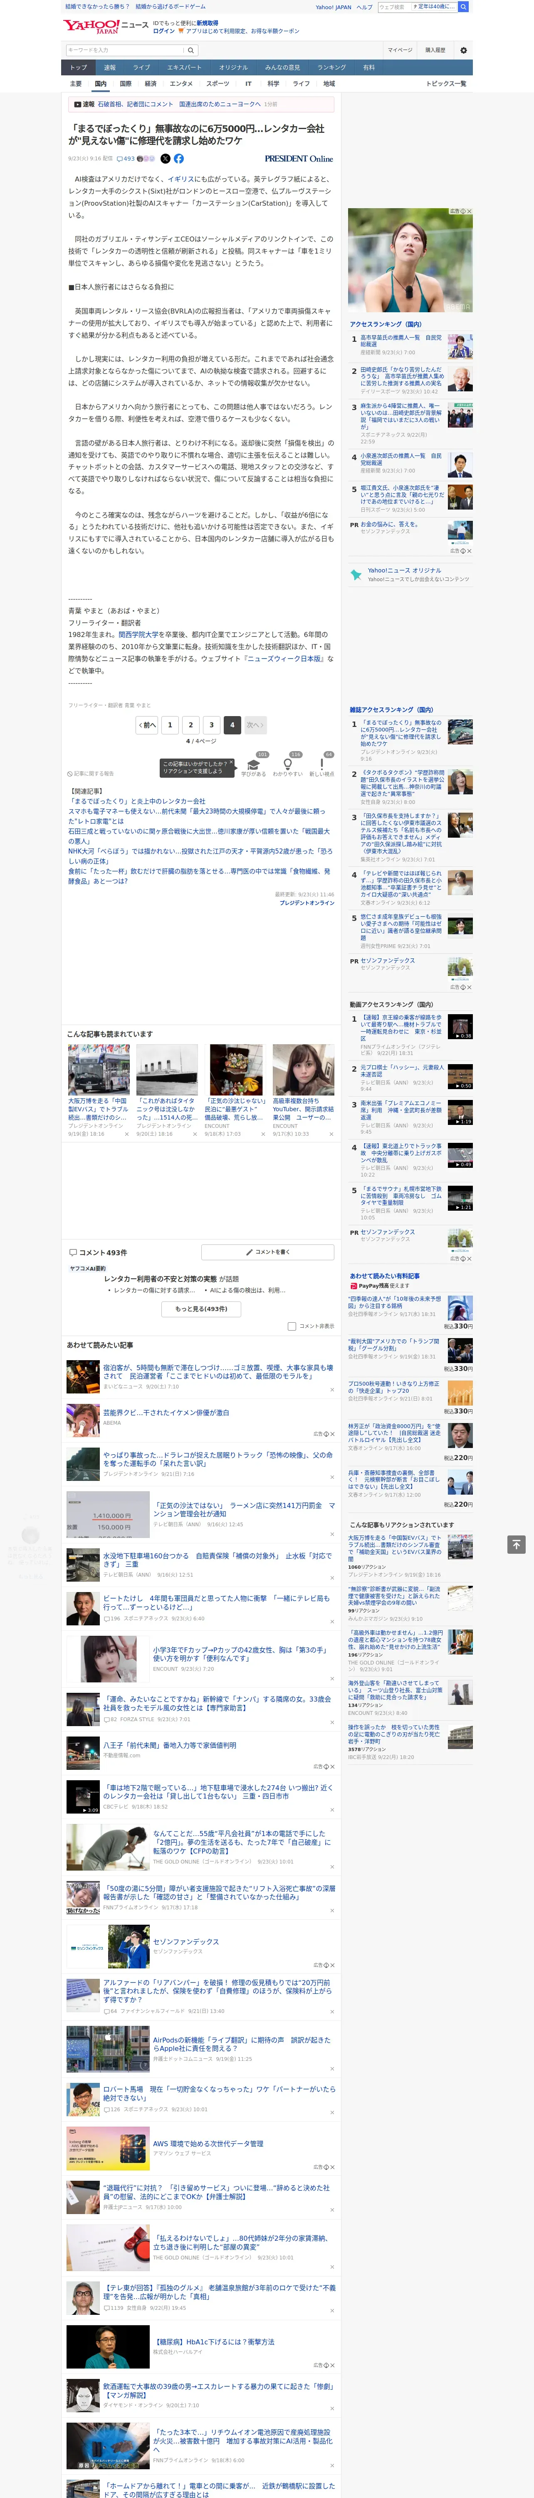Click author link フリーライター・翻訳者 青葉 やまと
The height and width of the screenshot is (2498, 534).
point(109,705)
